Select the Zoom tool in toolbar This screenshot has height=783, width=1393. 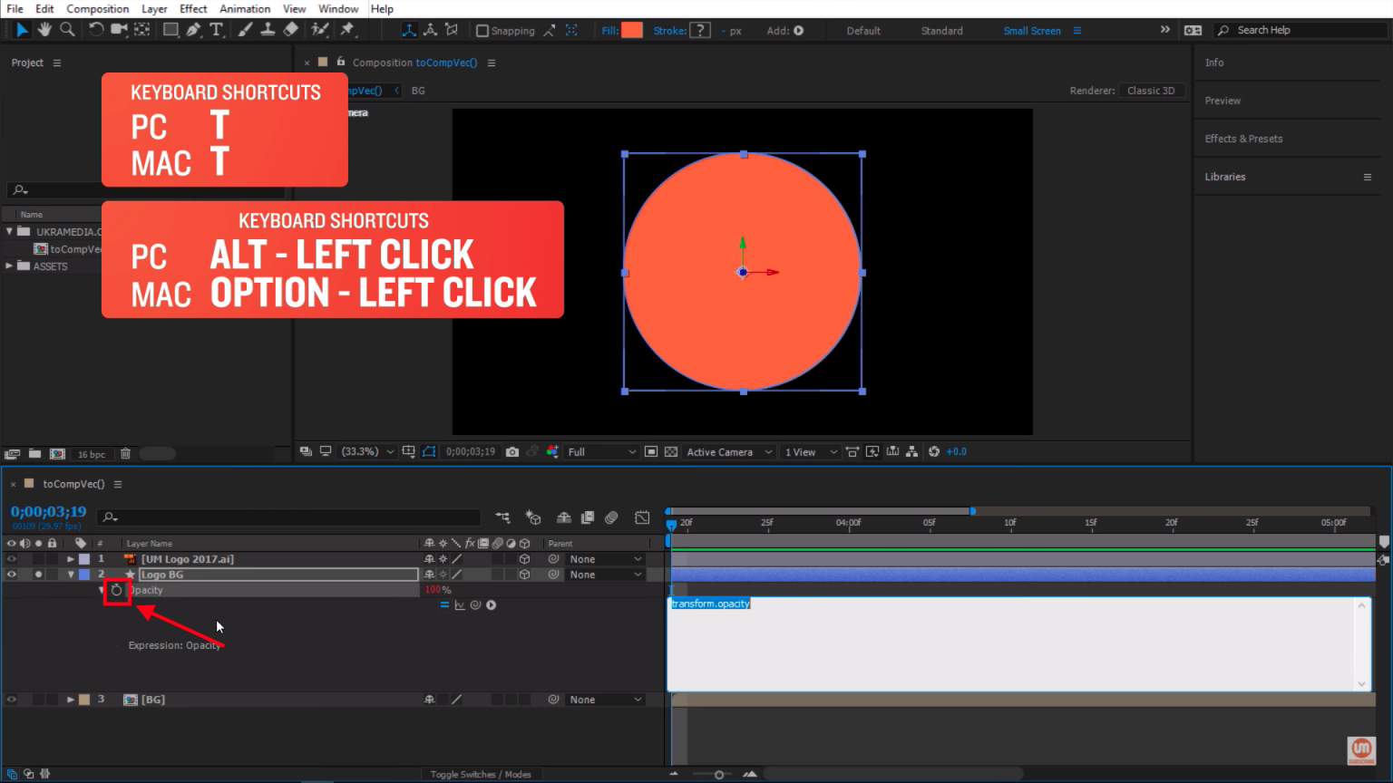point(67,30)
